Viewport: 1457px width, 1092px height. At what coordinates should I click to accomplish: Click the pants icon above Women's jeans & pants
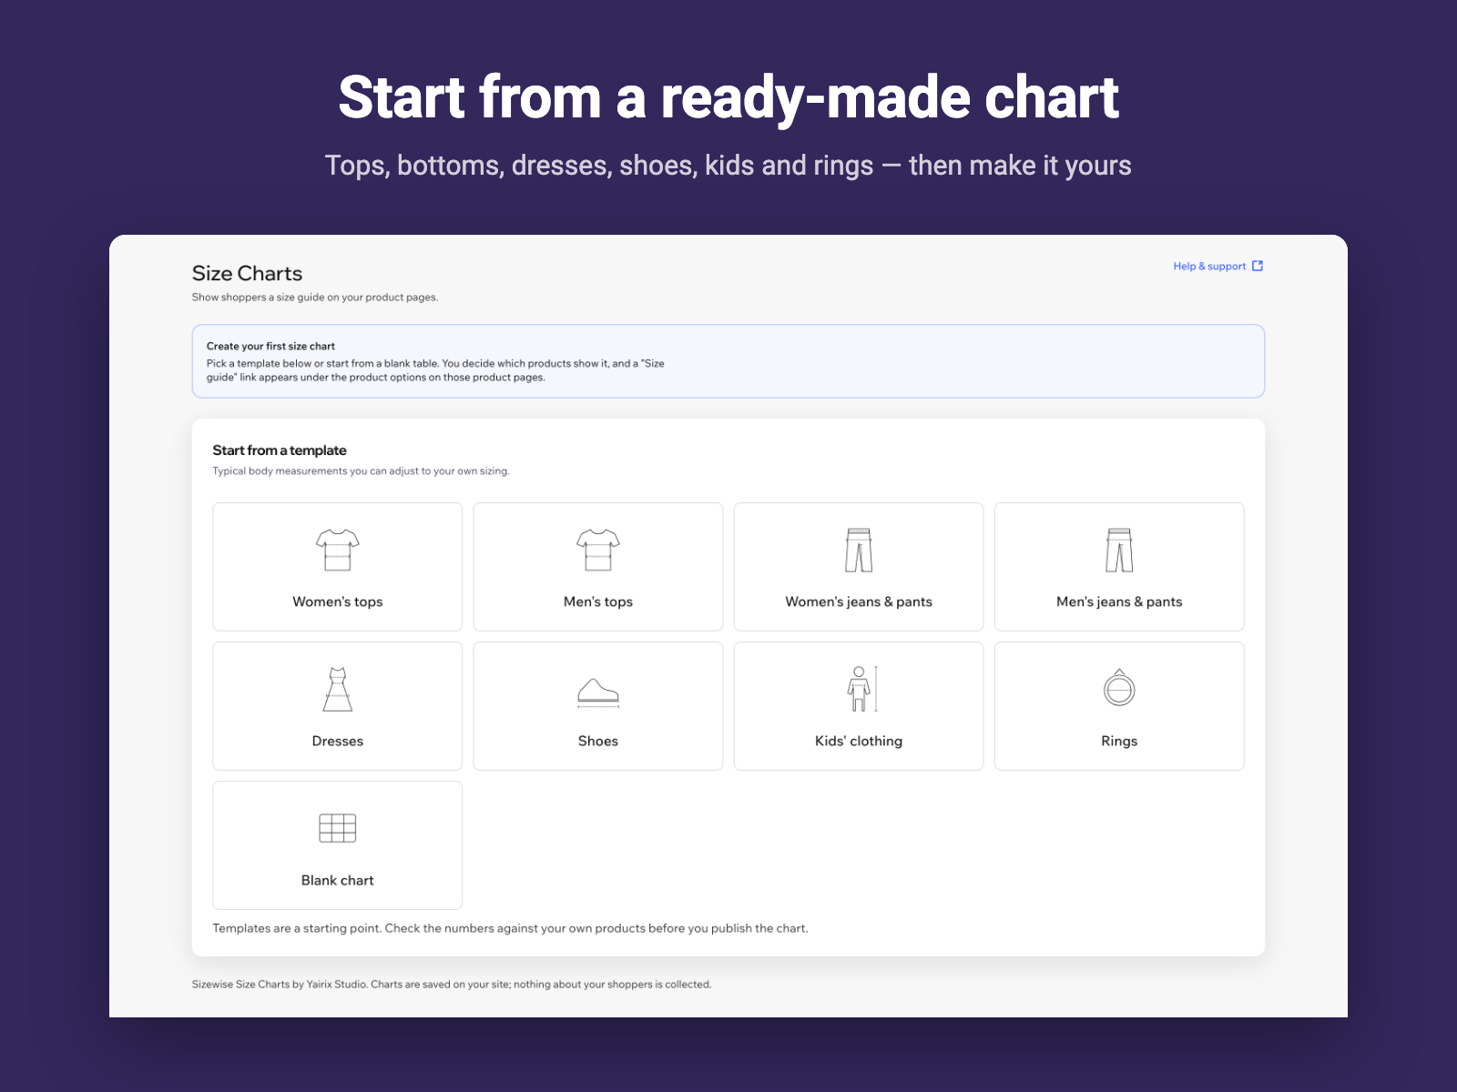(859, 550)
